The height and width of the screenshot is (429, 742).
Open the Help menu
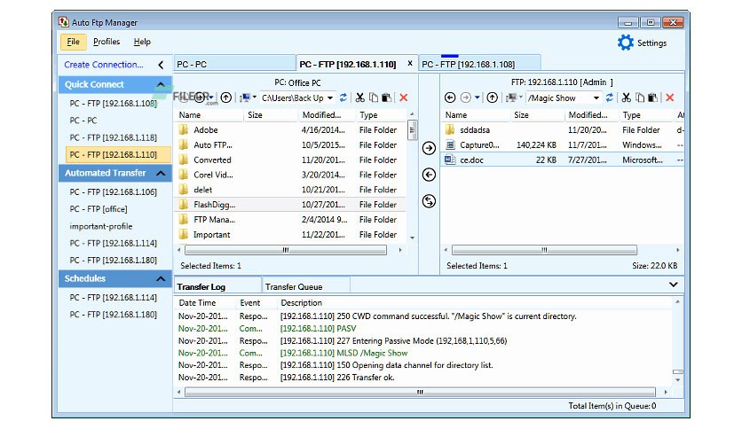142,42
